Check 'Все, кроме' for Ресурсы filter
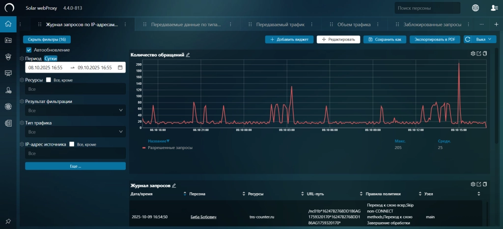 click(x=48, y=80)
